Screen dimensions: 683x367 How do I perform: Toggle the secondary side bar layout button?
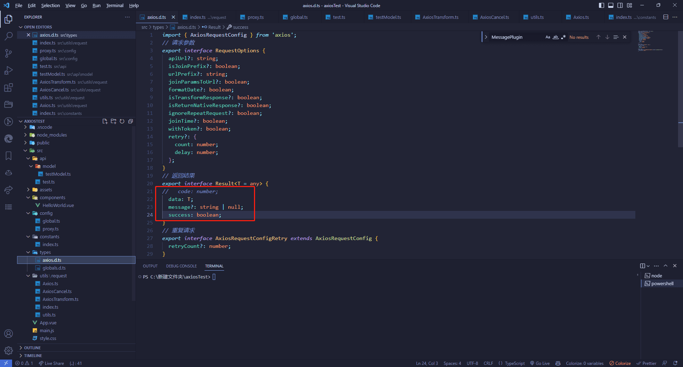pos(620,5)
